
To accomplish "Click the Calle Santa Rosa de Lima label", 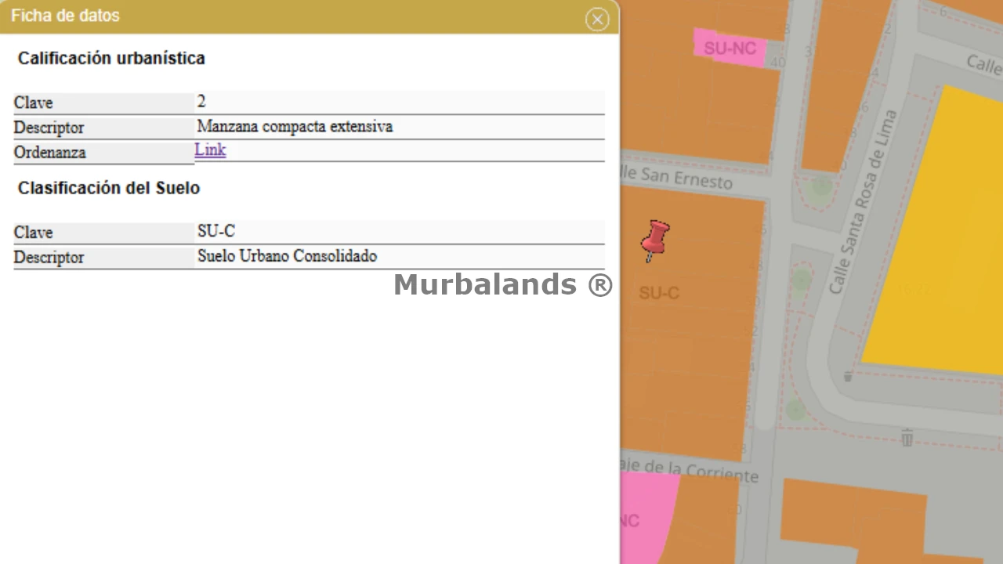I will pos(863,203).
